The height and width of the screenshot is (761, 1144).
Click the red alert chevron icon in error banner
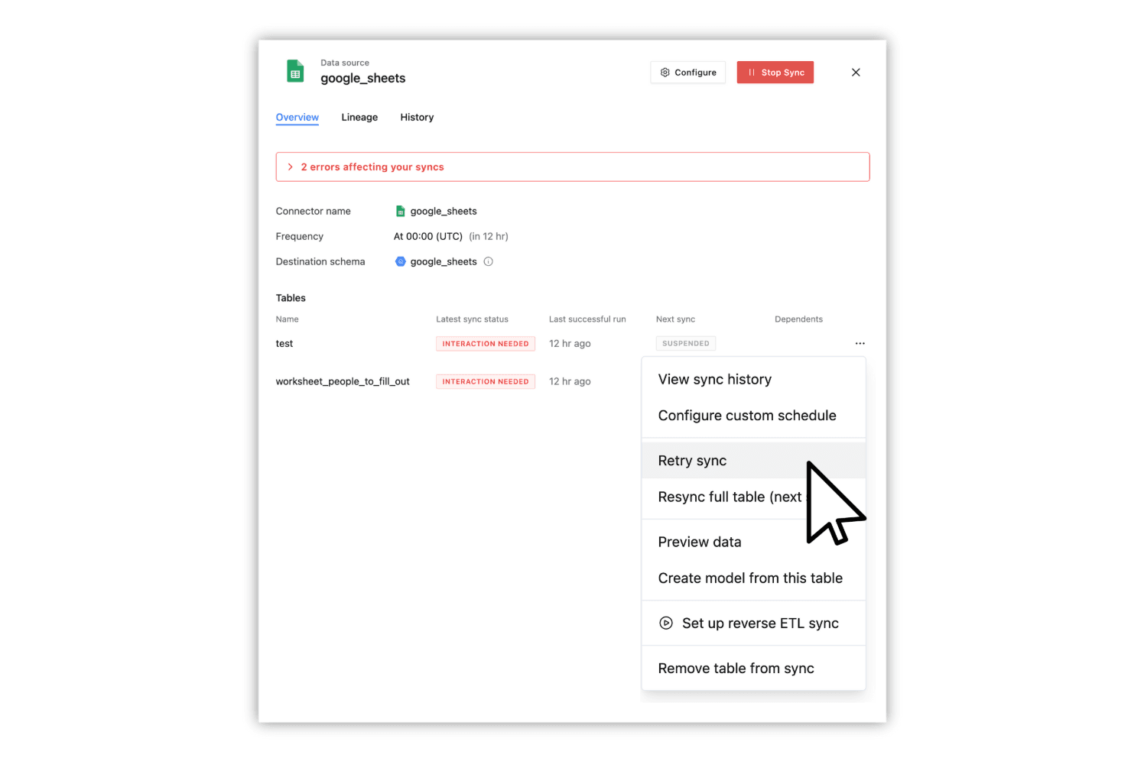pyautogui.click(x=290, y=167)
